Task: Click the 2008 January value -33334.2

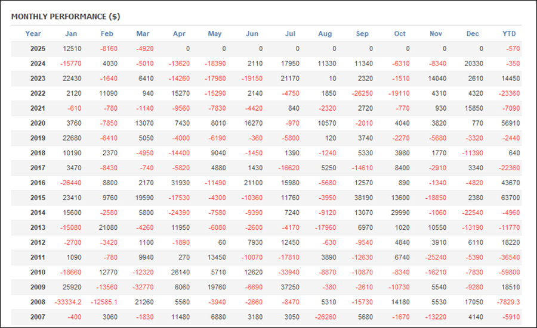Action: pos(68,302)
